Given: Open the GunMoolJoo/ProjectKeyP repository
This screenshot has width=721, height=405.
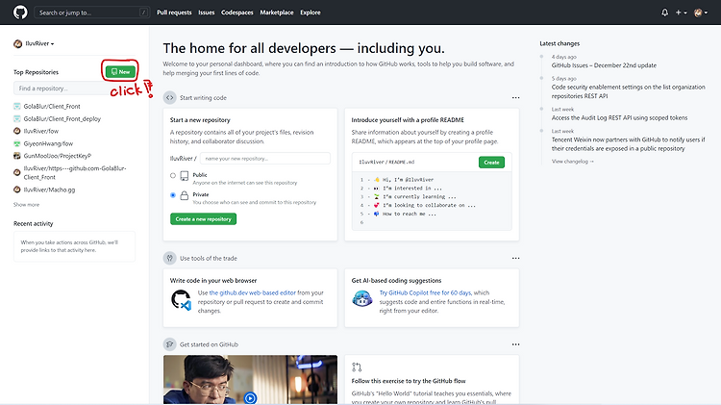Looking at the screenshot, I should pos(58,156).
